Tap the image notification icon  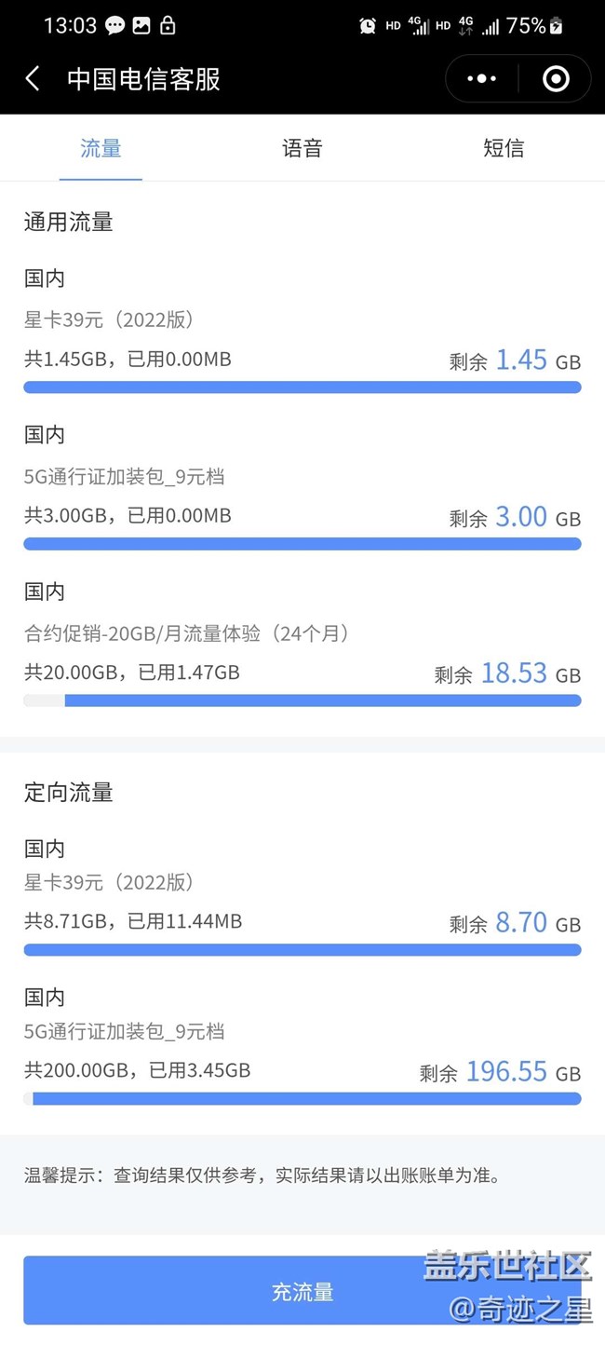click(x=141, y=26)
